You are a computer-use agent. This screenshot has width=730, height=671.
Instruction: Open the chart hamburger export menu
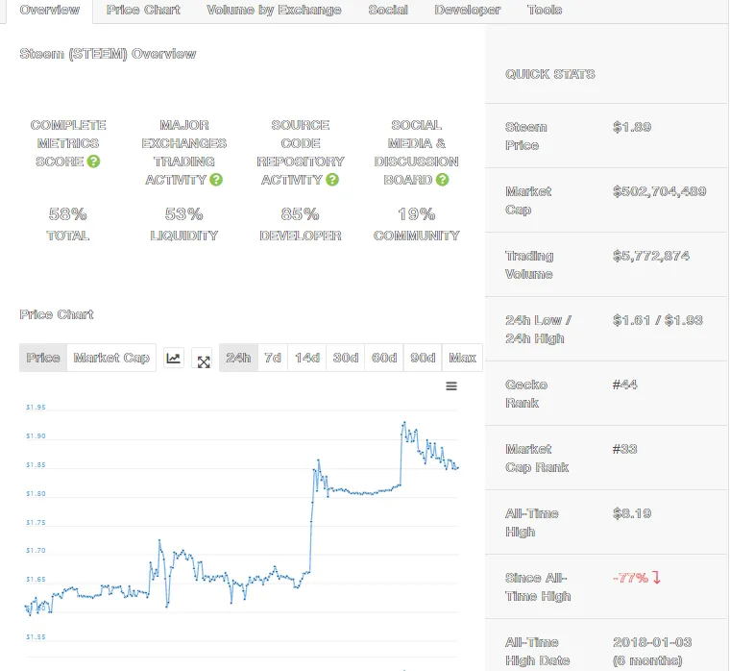[451, 385]
